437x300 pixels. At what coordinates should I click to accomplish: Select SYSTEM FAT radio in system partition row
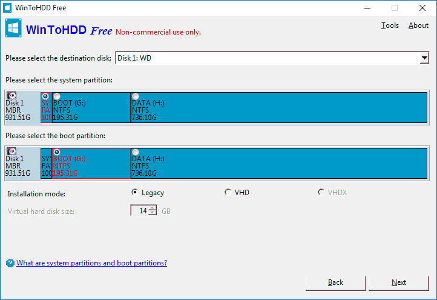45,96
